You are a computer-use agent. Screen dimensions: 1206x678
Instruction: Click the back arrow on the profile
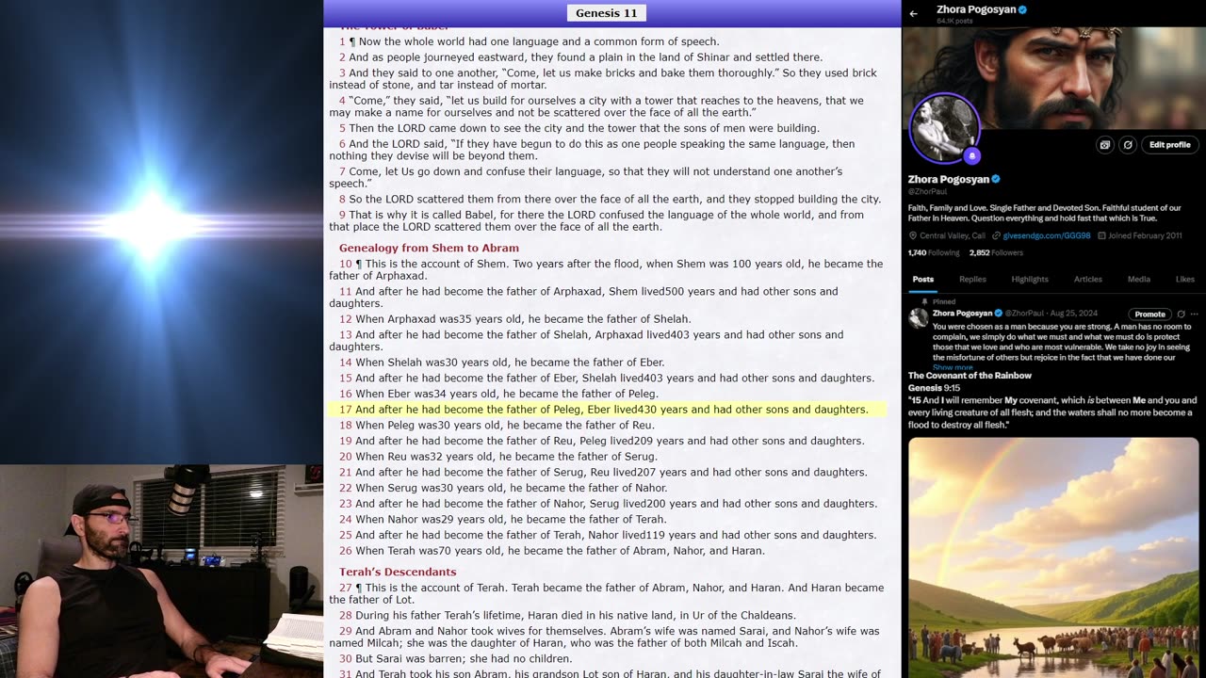pyautogui.click(x=913, y=14)
